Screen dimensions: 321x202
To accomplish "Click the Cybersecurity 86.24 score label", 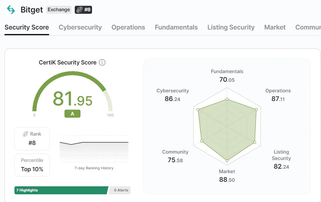I will click(x=173, y=95).
